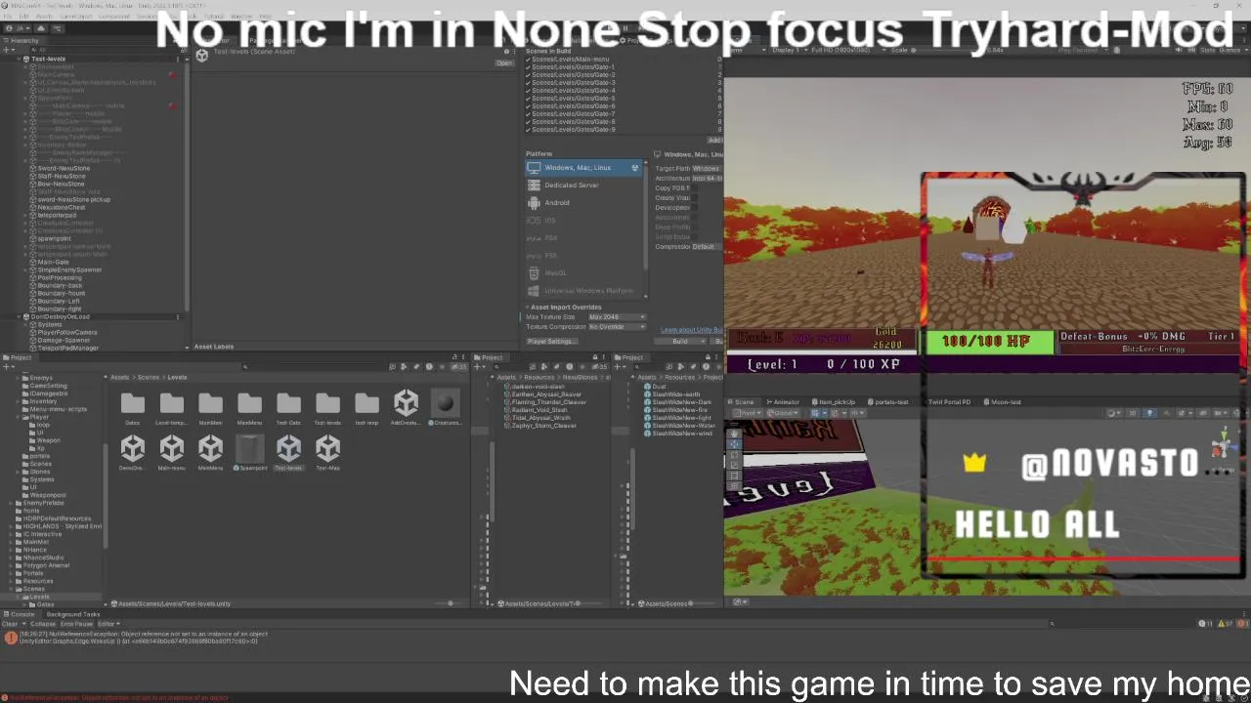
Task: Select PlayerFollowCamera in the Hierarchy
Action: point(66,332)
